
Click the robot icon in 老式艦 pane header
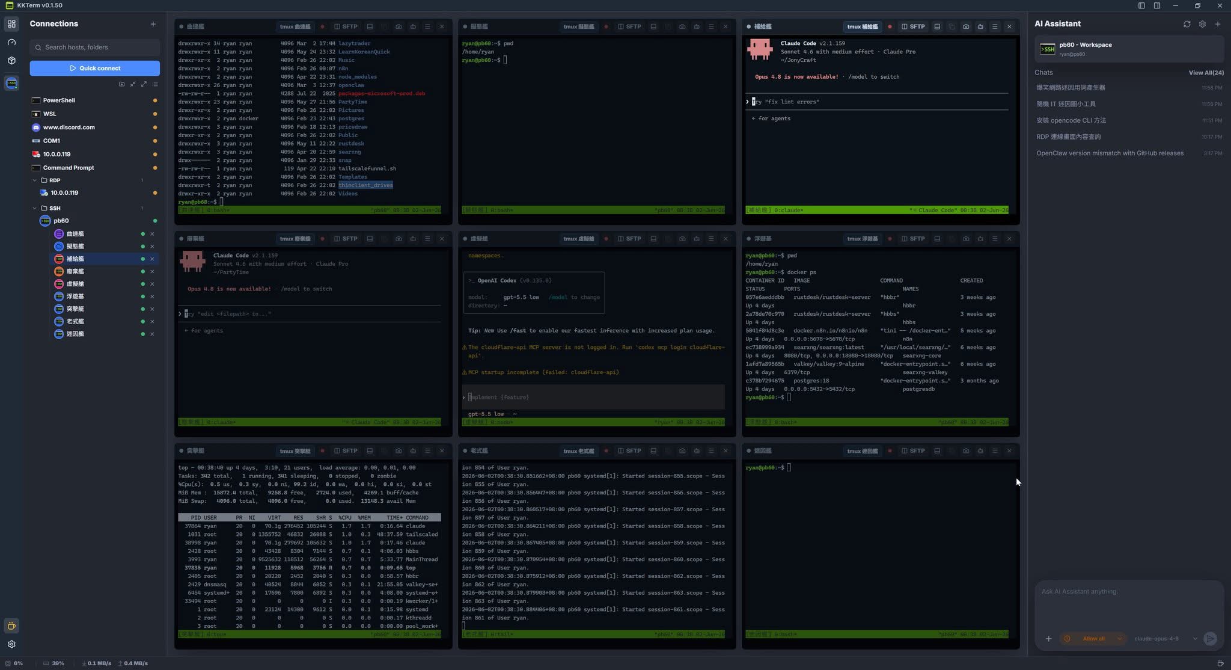(697, 450)
